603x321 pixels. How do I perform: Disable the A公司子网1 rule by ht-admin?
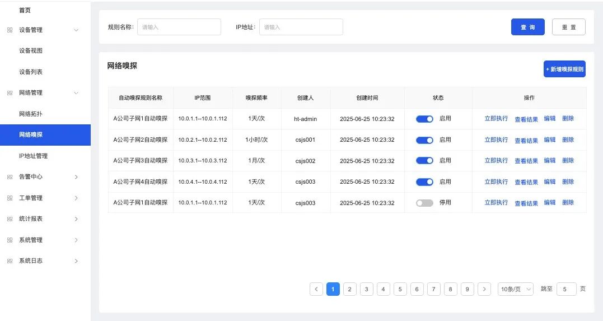coord(424,119)
